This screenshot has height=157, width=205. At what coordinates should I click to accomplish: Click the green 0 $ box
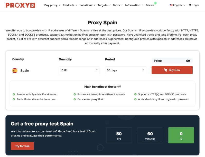[181, 135]
